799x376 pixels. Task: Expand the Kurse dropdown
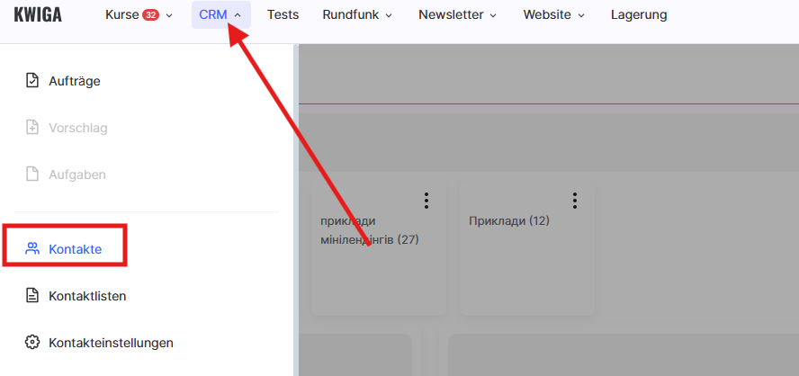tap(139, 15)
